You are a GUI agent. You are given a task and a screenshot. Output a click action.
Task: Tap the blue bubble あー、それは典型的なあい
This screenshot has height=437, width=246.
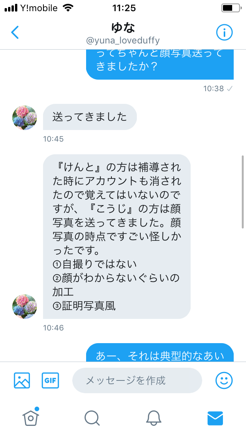coord(160,352)
